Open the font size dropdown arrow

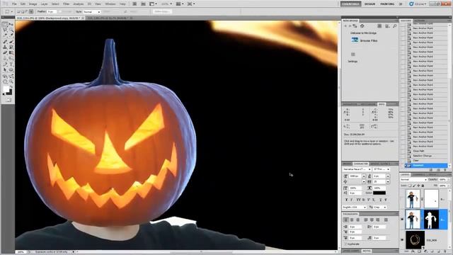(364, 176)
